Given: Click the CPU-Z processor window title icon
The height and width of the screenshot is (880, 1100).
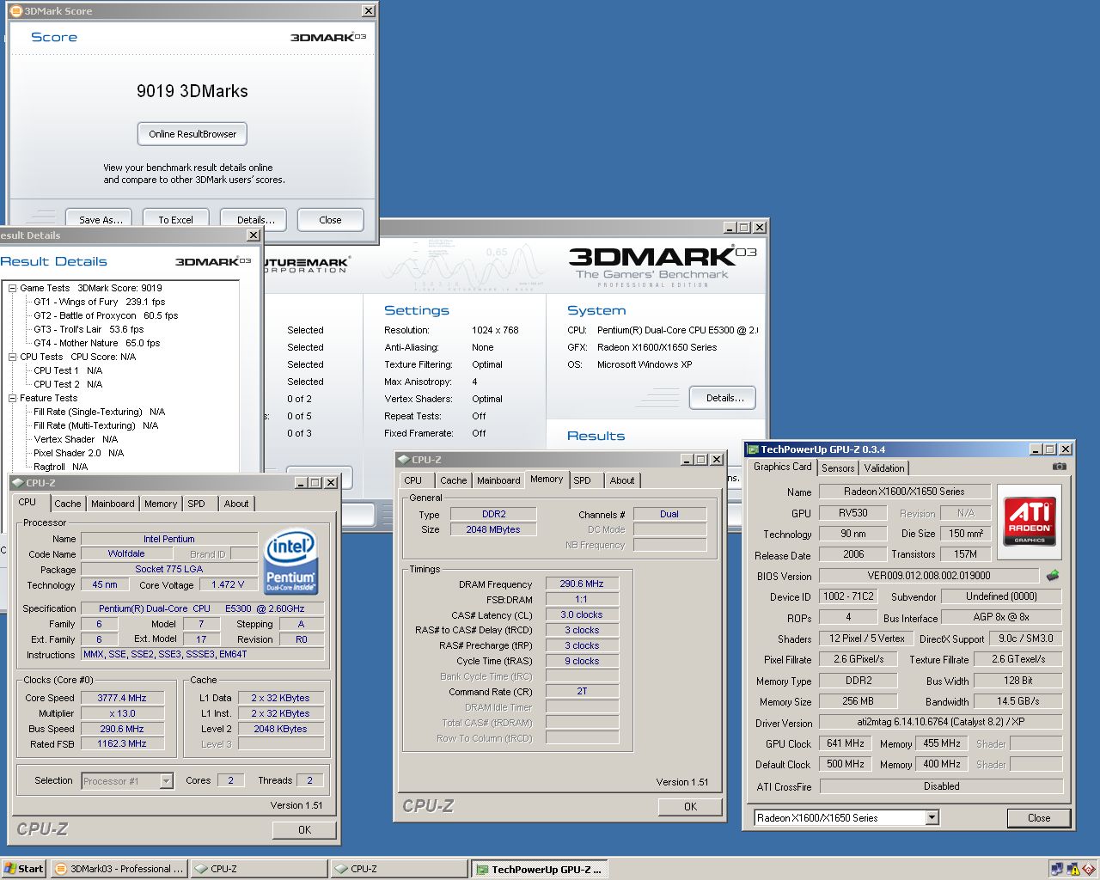Looking at the screenshot, I should pyautogui.click(x=17, y=482).
